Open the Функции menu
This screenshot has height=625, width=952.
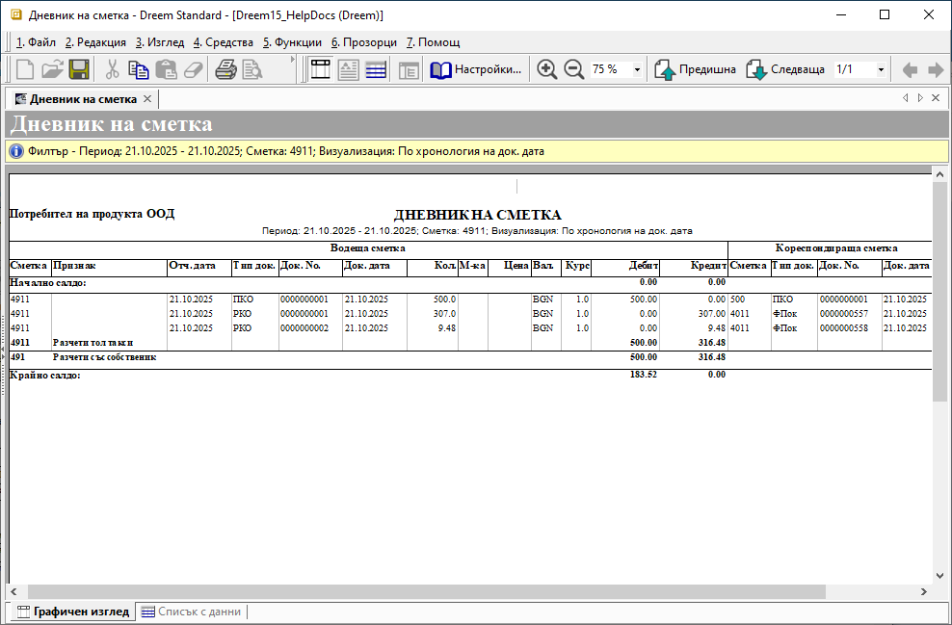(292, 42)
